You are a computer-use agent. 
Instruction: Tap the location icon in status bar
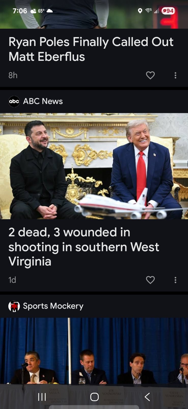[140, 11]
